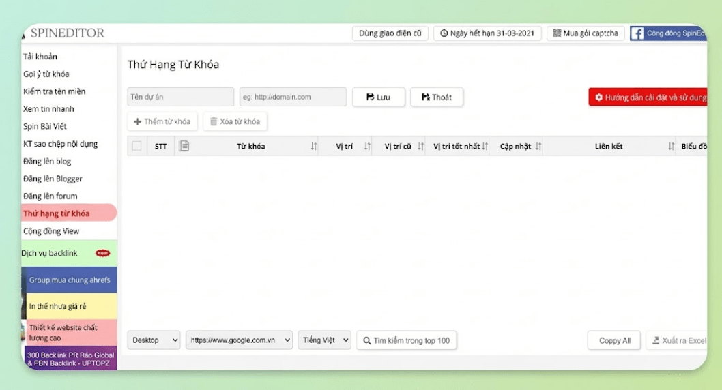Viewport: 722px width, 390px height.
Task: Focus the domain URL input field
Action: [293, 97]
